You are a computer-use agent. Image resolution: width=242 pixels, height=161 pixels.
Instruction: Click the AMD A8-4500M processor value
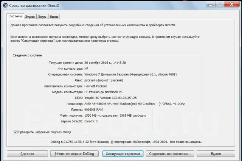point(135,104)
